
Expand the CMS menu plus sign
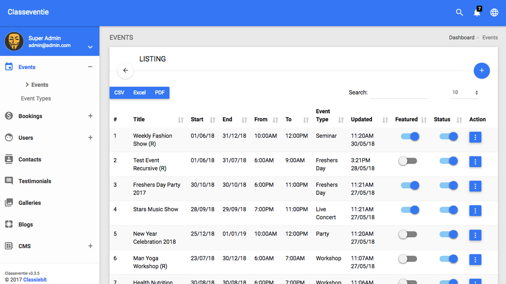(x=90, y=246)
